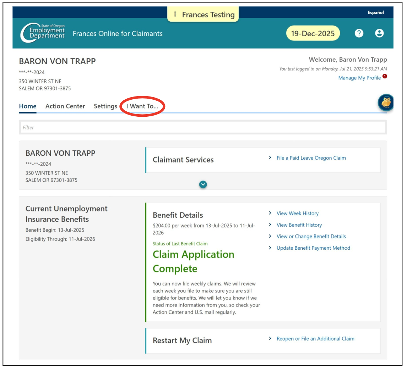This screenshot has width=407, height=370.
Task: Open Manage My Profile link
Action: coord(359,78)
